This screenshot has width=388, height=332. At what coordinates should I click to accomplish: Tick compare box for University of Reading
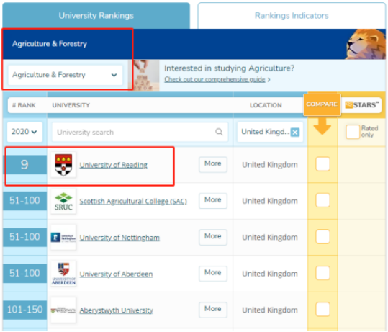click(322, 164)
